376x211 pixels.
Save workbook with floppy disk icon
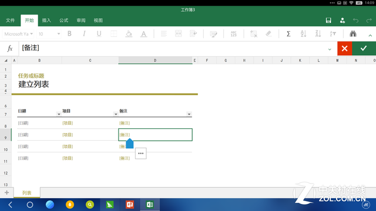point(328,21)
